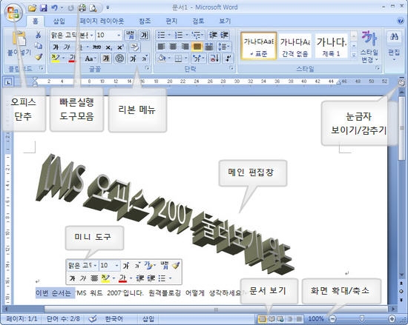
Task: Align text left in the ribbon
Action: click(161, 47)
